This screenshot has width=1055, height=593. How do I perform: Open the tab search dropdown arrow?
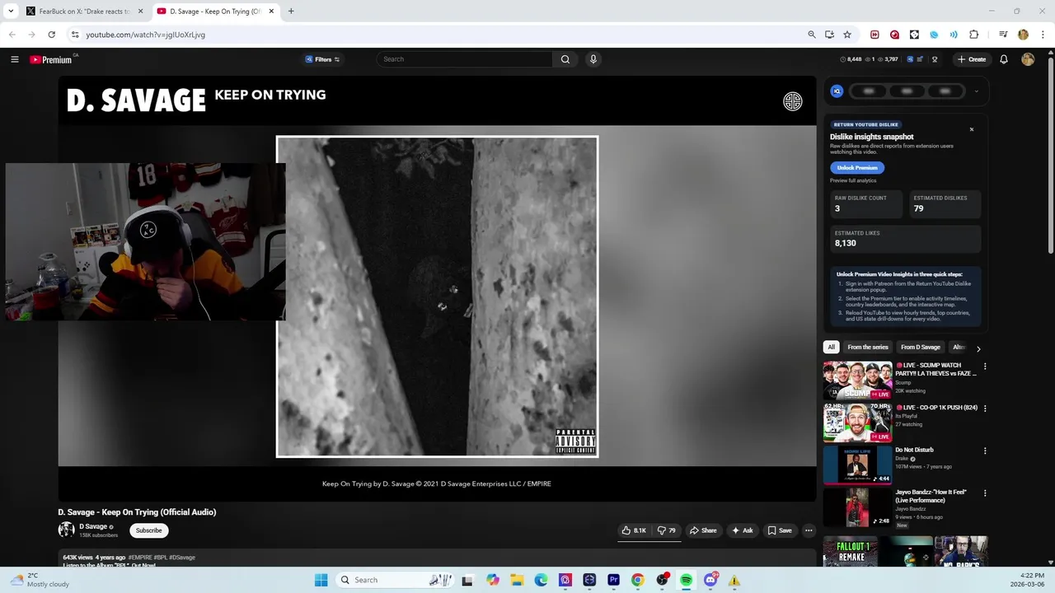tap(11, 12)
